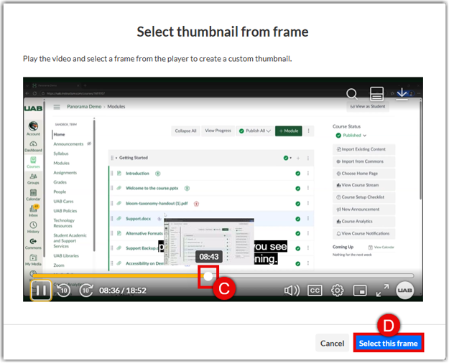Open People in course navigation
The width and height of the screenshot is (449, 363).
pos(60,192)
